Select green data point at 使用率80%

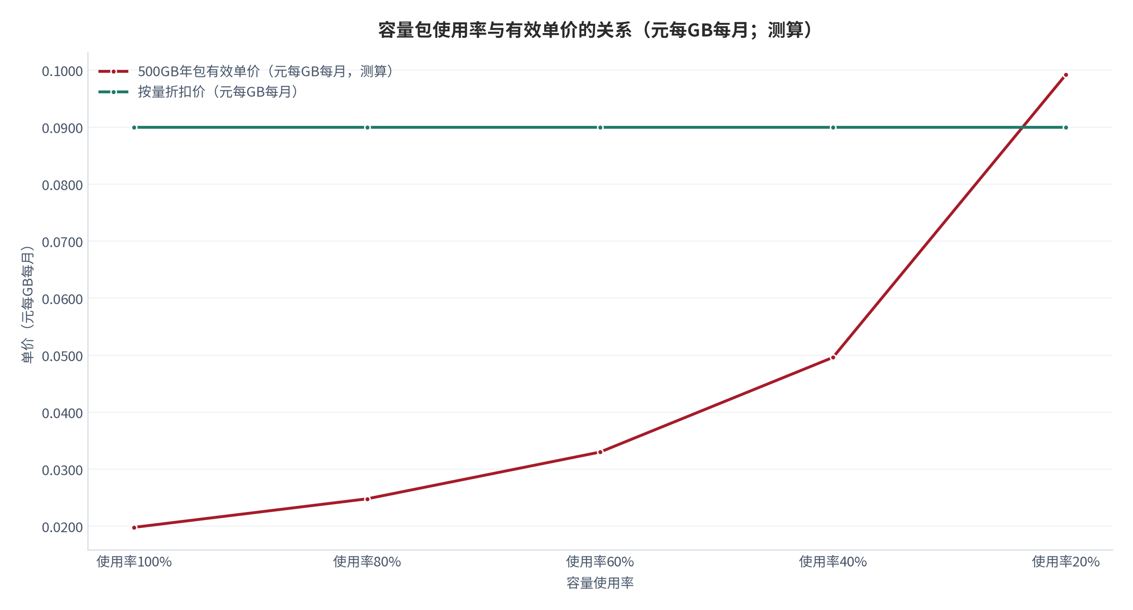pyautogui.click(x=367, y=127)
